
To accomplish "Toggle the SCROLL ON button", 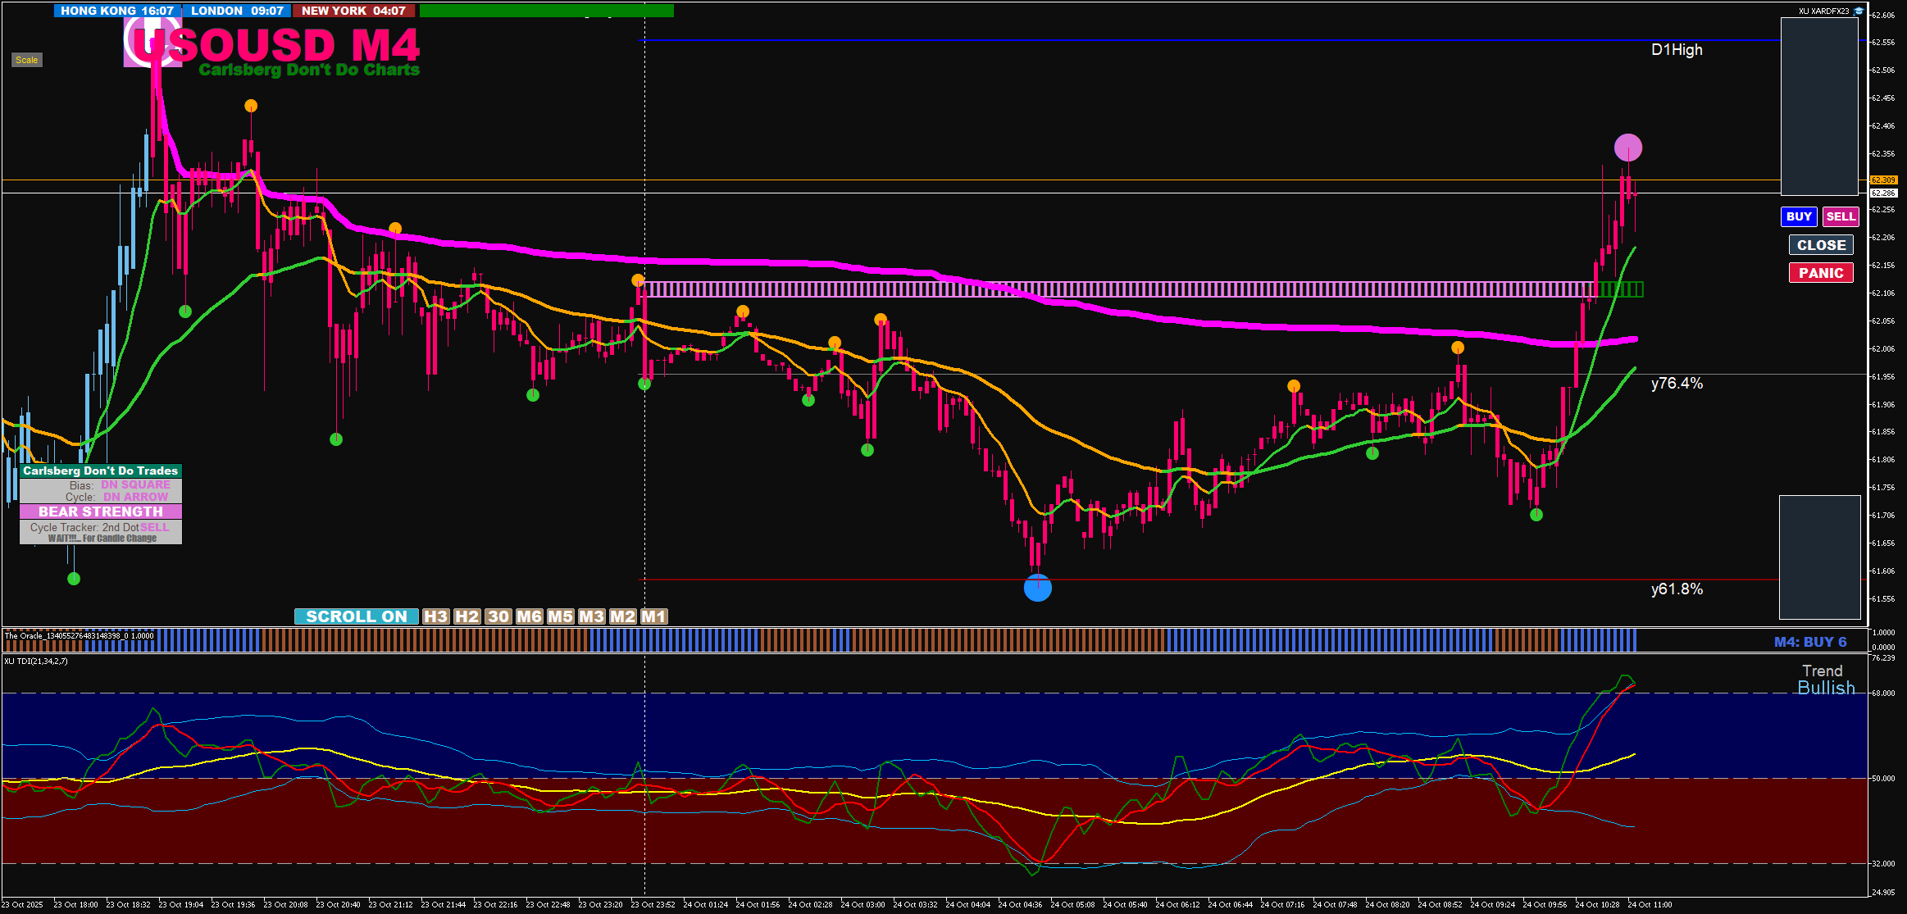I will click(x=356, y=616).
